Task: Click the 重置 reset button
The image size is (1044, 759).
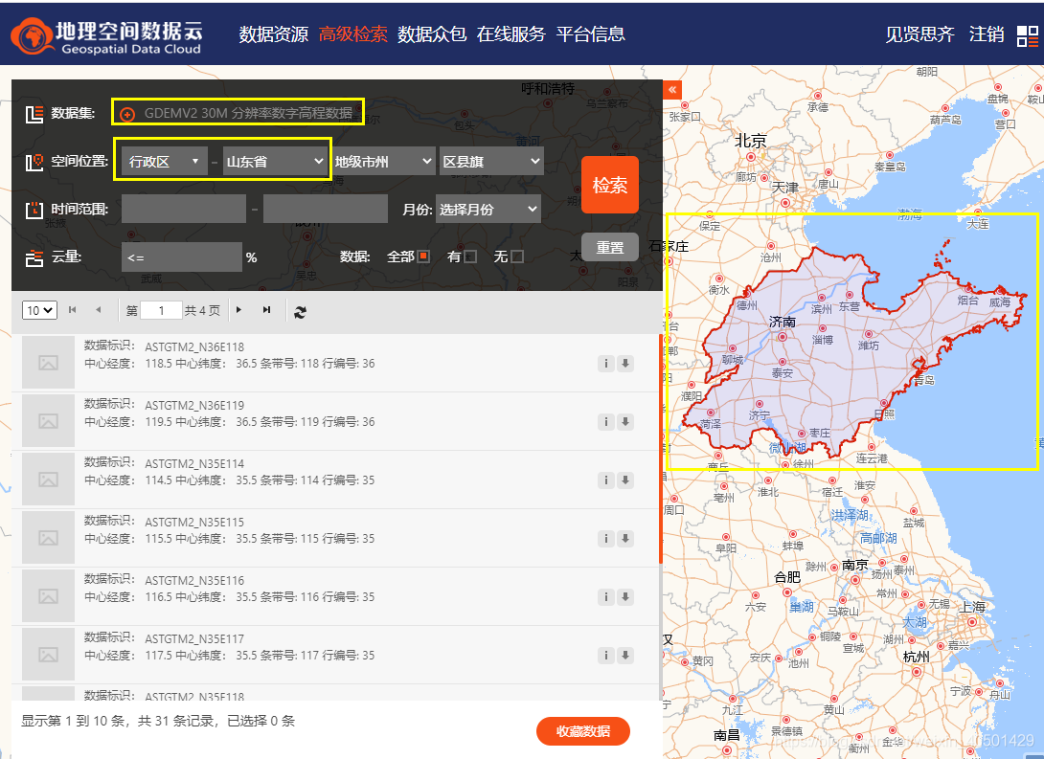Action: coord(610,248)
